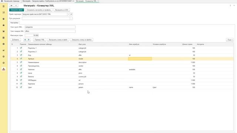The image size is (237, 133).
Task: Click the highlighted attribute name cell in row 4
Action: click(140, 59)
